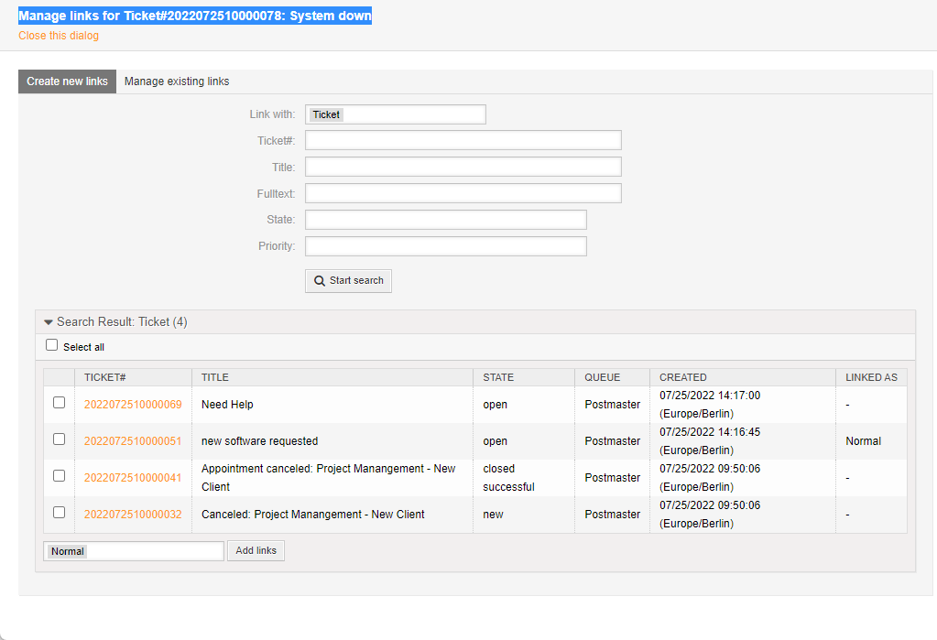Screen dimensions: 937x640
Task: Select checkbox for new software requested ticket
Action: point(60,439)
